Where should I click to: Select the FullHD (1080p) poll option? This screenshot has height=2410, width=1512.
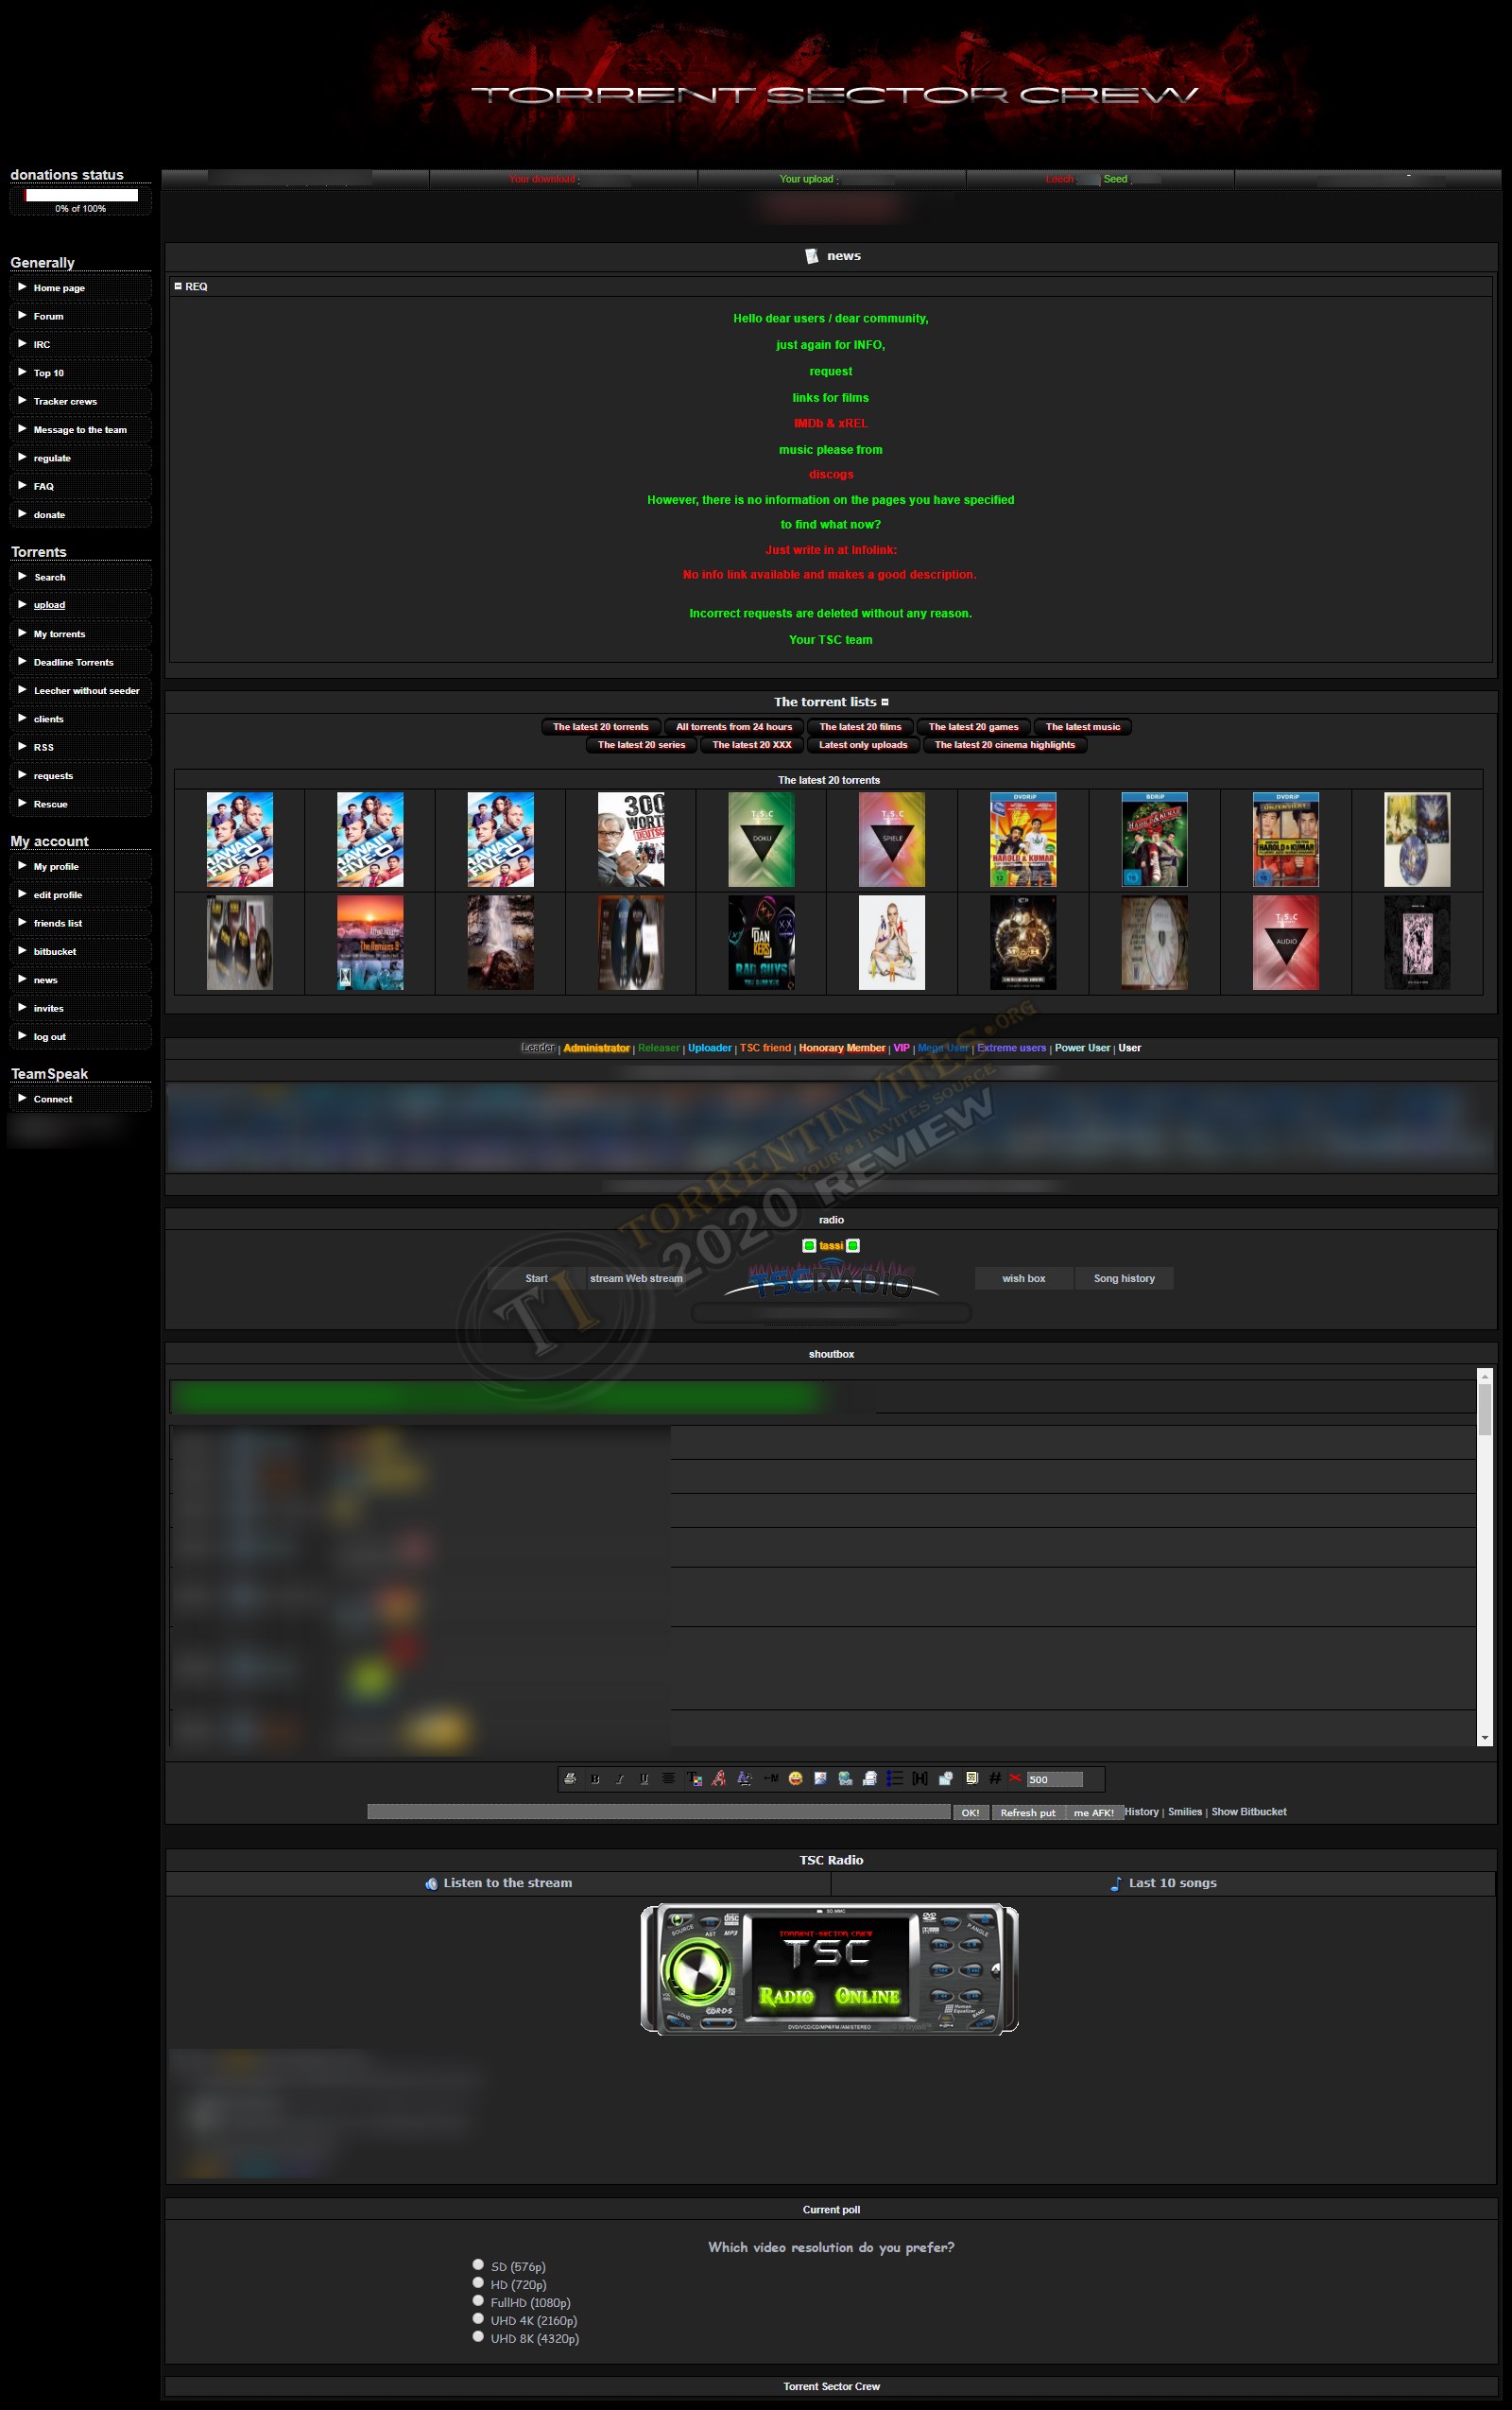[x=478, y=2301]
